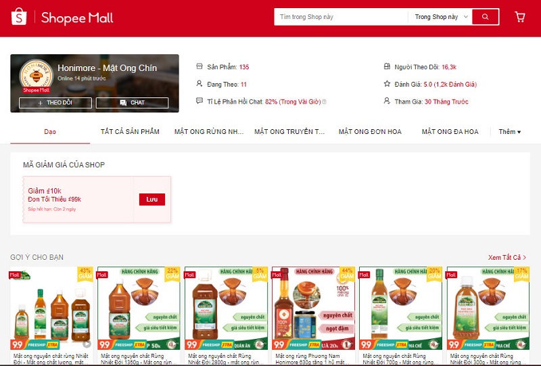Click the Sản Phẩm count of 135
This screenshot has width=541, height=366.
[244, 67]
